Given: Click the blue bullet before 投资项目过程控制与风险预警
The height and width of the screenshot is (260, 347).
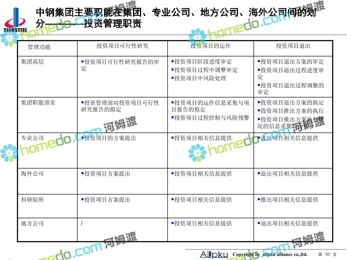Looking at the screenshot, I should 172,117.
